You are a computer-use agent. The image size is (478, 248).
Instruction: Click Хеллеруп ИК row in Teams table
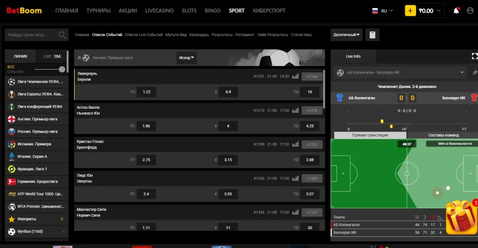pos(388,232)
